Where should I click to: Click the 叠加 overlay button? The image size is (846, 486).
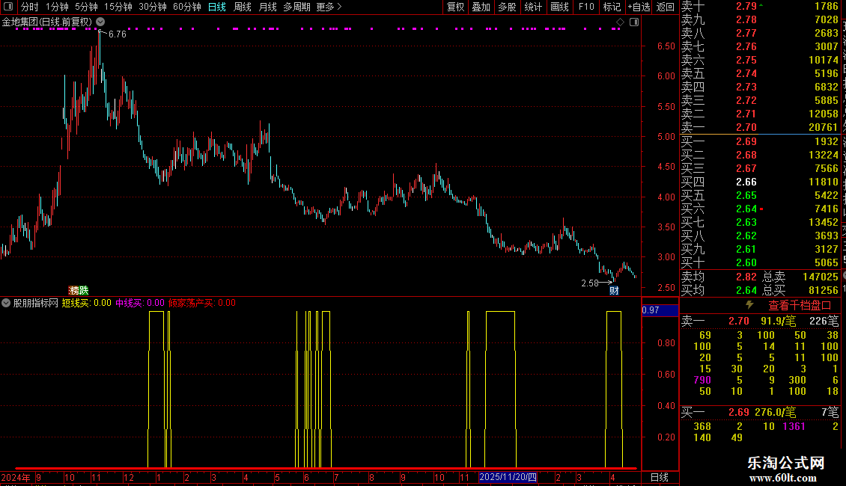coord(481,7)
